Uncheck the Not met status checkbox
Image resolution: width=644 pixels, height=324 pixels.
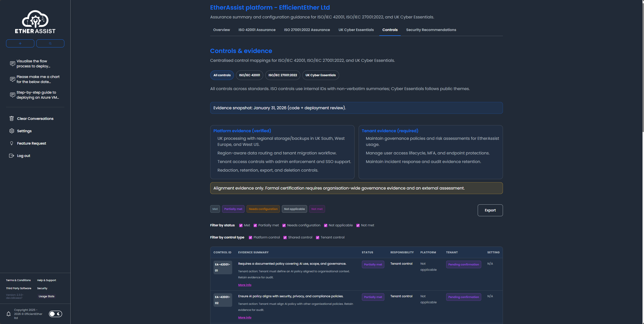tap(358, 226)
